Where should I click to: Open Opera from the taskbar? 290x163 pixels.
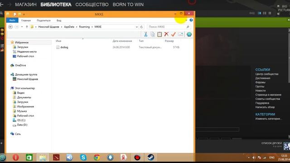pos(16,158)
